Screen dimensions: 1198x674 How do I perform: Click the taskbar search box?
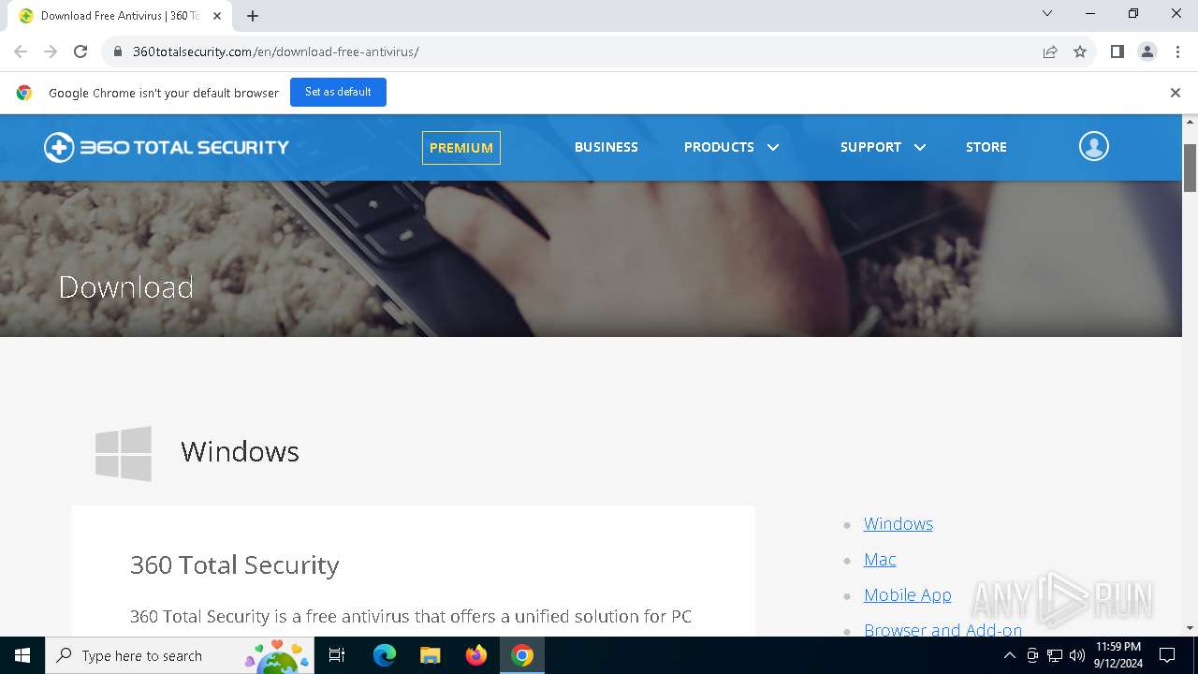click(180, 655)
